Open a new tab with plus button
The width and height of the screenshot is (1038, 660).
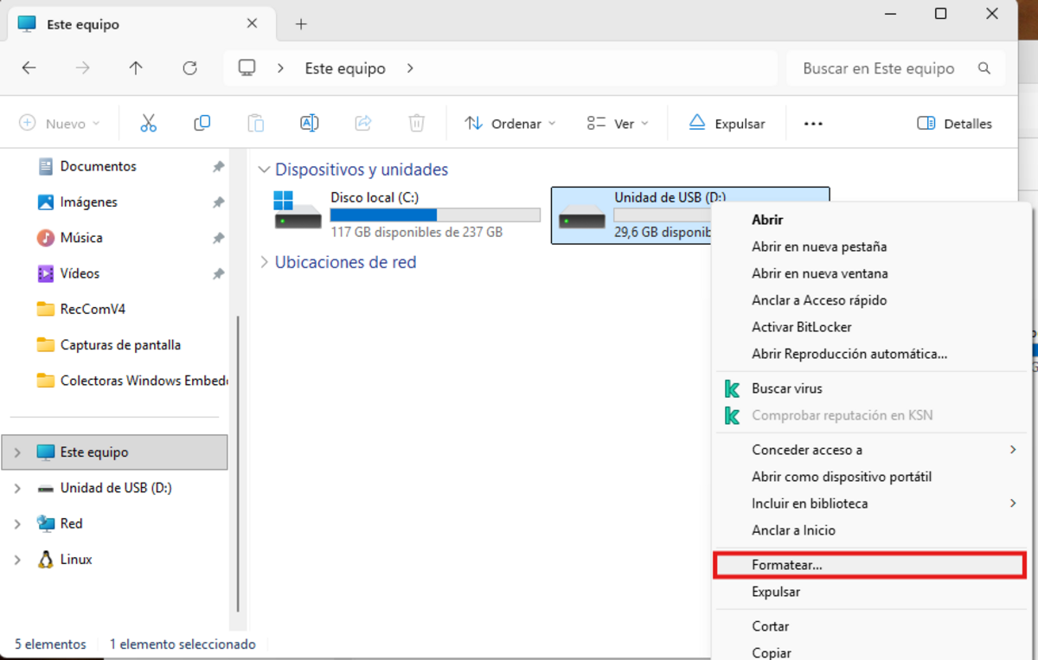click(301, 24)
